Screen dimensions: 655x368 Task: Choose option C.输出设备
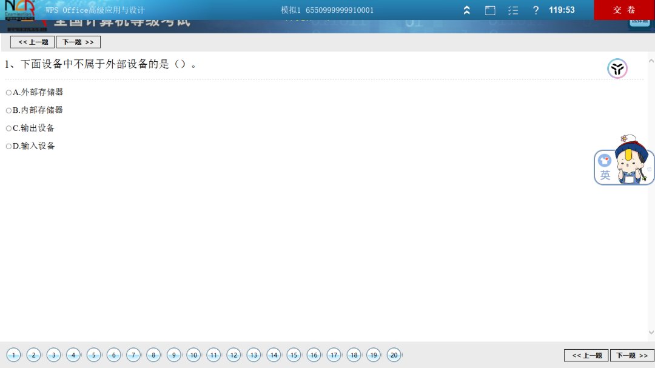click(9, 129)
